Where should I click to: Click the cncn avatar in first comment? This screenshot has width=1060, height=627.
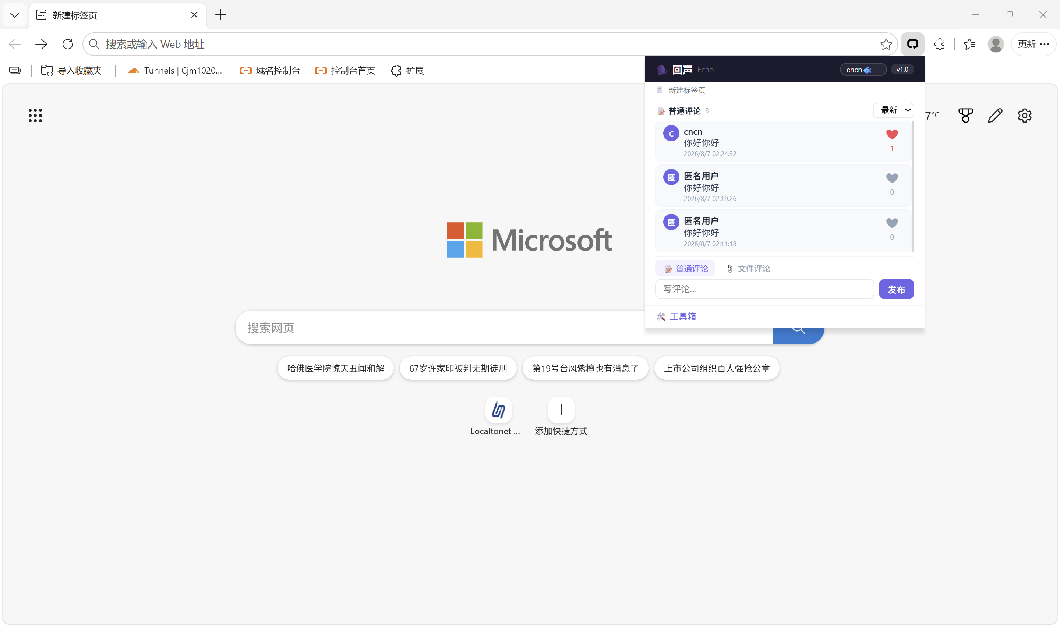click(x=671, y=134)
